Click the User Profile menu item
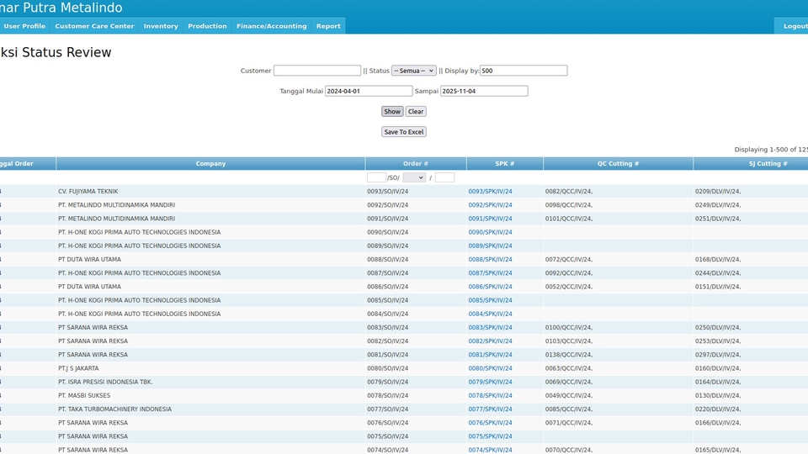The image size is (808, 454). click(x=24, y=26)
